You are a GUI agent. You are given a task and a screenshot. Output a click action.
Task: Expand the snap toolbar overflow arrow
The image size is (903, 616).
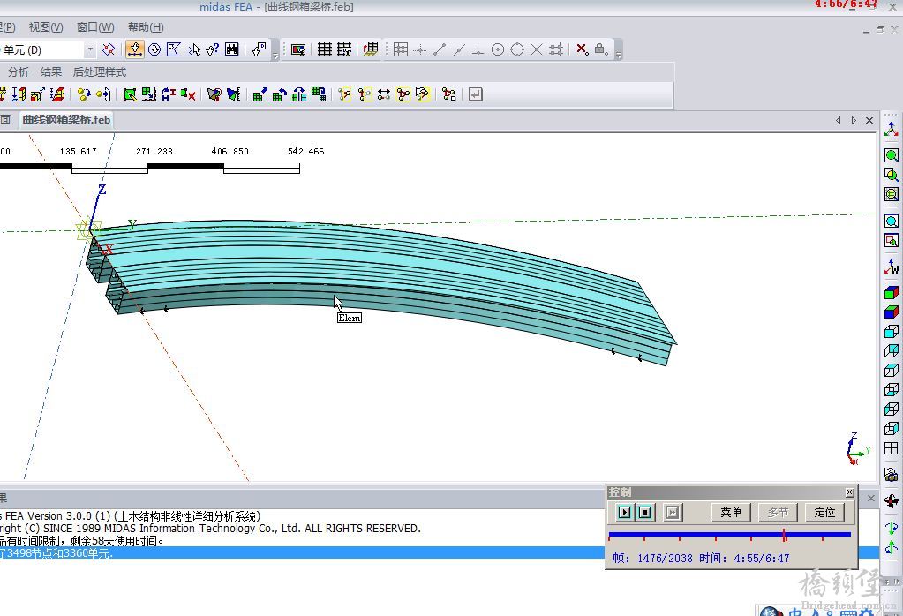(x=619, y=56)
